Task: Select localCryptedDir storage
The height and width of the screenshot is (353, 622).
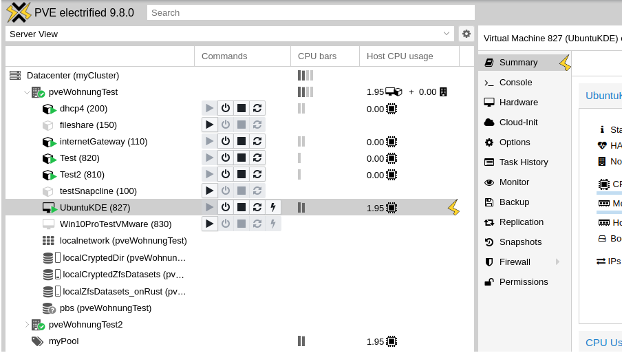Action: click(124, 258)
